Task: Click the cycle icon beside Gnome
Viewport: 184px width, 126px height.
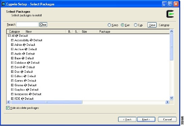Action: [x=25, y=85]
